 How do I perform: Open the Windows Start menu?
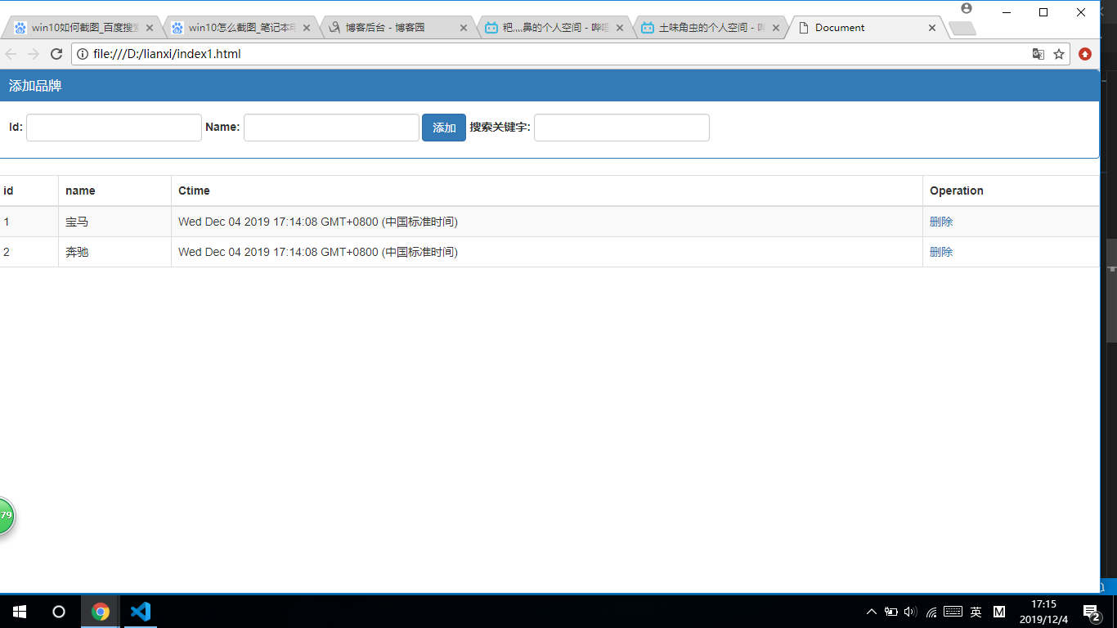click(x=20, y=612)
